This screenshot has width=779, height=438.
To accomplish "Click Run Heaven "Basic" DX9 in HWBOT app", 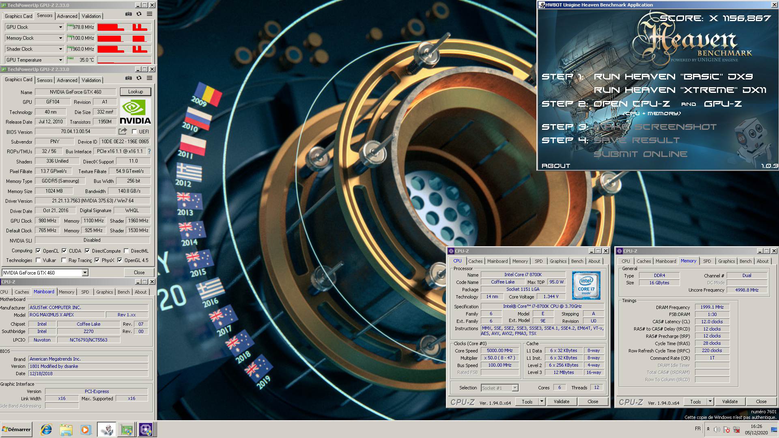I will click(674, 77).
